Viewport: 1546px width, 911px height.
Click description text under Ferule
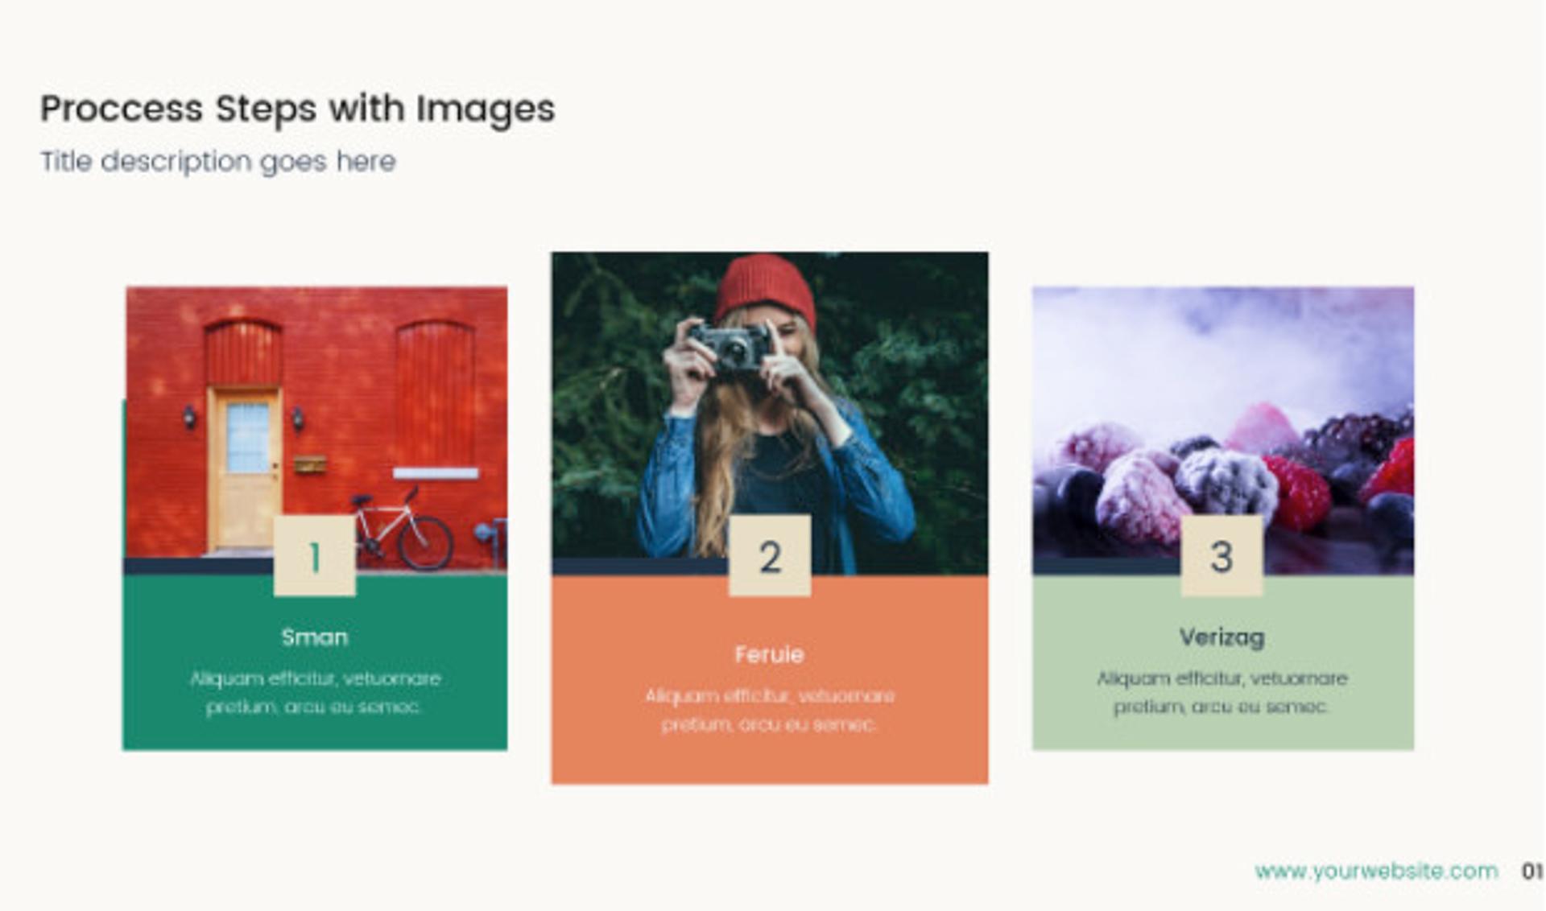click(x=769, y=710)
